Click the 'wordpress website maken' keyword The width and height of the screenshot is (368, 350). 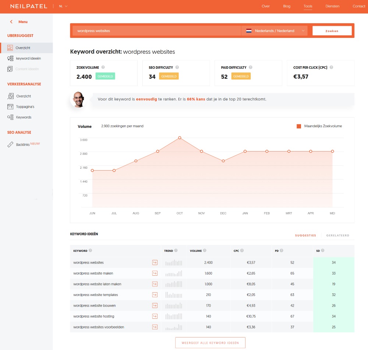(93, 273)
